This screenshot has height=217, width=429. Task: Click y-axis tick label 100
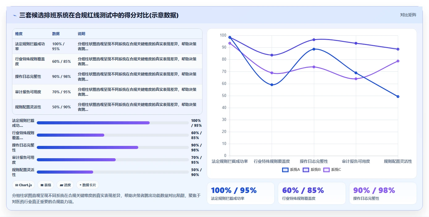pyautogui.click(x=223, y=35)
